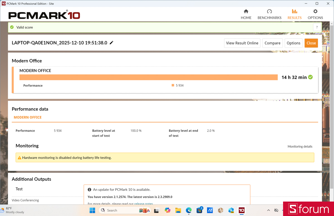Viewport: 334px width, 216px height.
Task: Click the '5 934' score beside the legend
Action: click(x=180, y=86)
